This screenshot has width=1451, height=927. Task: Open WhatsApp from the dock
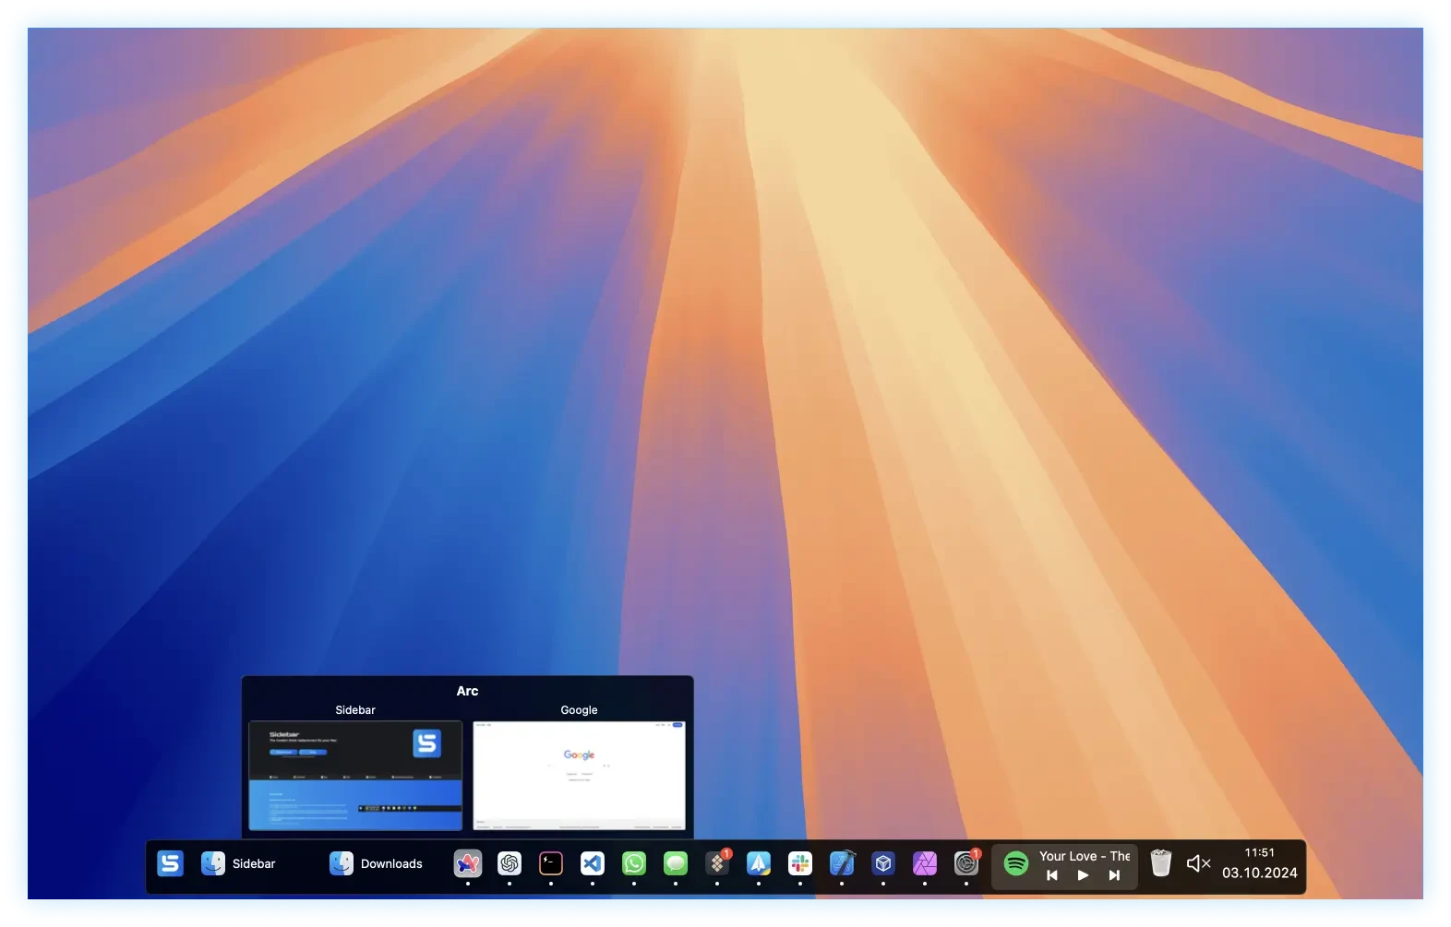[x=634, y=863]
